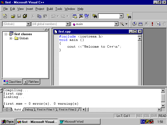Expand the Globals folder node
167x125 pixels.
[11, 38]
